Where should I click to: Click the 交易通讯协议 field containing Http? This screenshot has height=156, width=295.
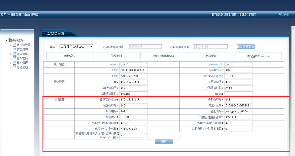pyautogui.click(x=239, y=88)
